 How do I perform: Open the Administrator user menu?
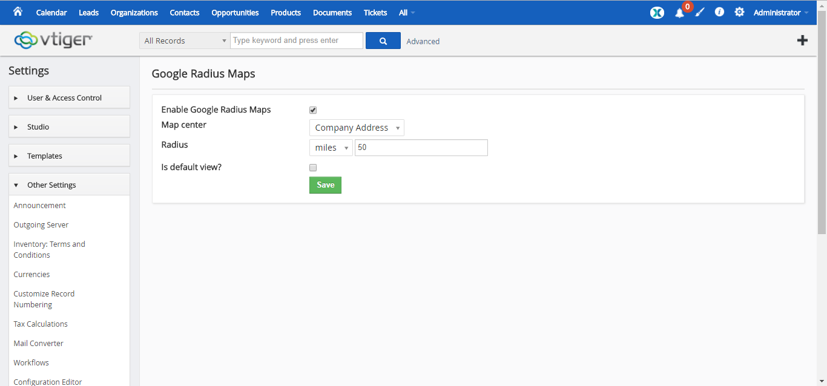coord(781,13)
